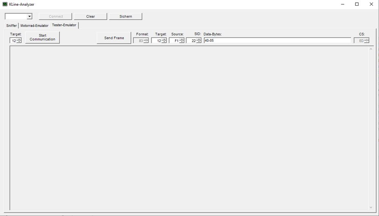The height and width of the screenshot is (216, 379).
Task: Select the Tester-Emulator tab
Action: tap(64, 25)
